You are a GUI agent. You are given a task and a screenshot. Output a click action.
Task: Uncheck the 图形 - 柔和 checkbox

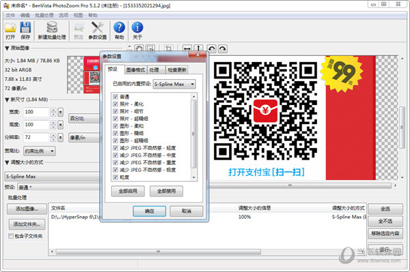point(115,126)
